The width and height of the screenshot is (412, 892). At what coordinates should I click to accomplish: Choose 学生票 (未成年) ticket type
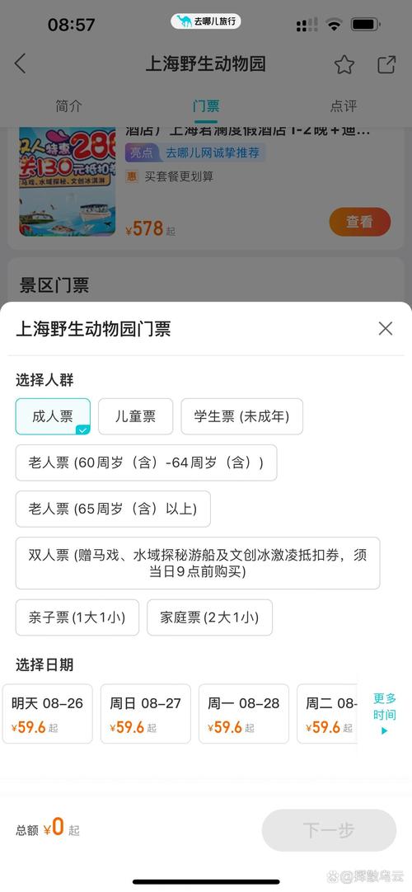click(241, 416)
